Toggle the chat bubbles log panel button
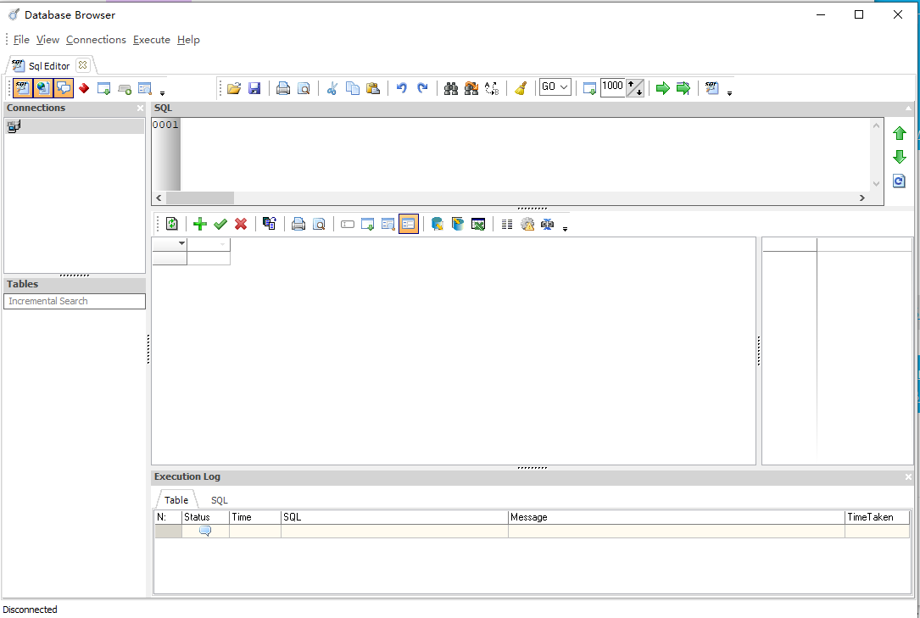920x618 pixels. [x=64, y=88]
